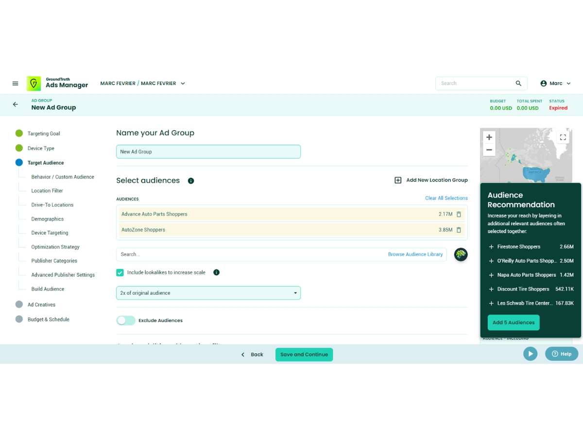Click the search magnifier icon in header
583x437 pixels.
pos(518,84)
